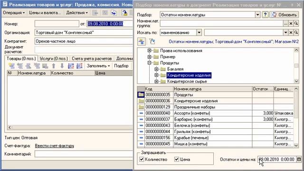The image size is (304, 171).
Task: Expand the Кондитерские изделия subfolder
Action: [x=156, y=75]
